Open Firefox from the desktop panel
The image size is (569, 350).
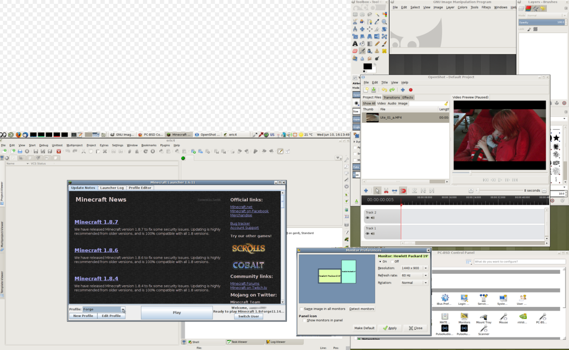coord(18,135)
